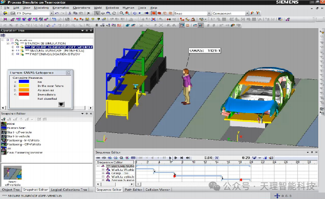Click the link operations icon in Sequence Editor
Viewport: 325px width, 199px height.
point(98,158)
